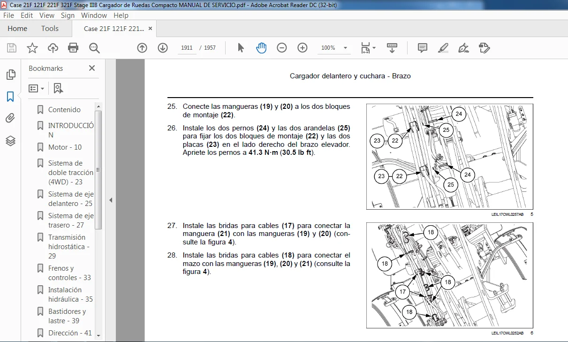Open the bookmarks options dropdown
Image resolution: width=568 pixels, height=342 pixels.
point(37,88)
